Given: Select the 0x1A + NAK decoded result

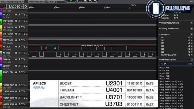Looking at the screenshot, I should coord(164,76).
